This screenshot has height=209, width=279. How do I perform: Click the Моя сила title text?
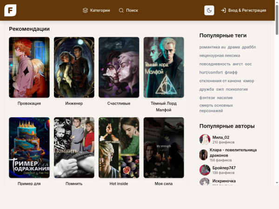coord(164,183)
